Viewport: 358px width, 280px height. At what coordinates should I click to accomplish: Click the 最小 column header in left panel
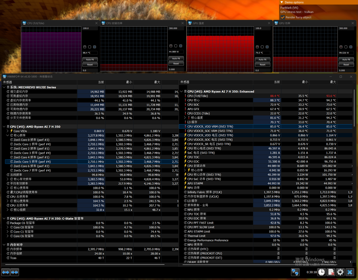[x=119, y=82]
